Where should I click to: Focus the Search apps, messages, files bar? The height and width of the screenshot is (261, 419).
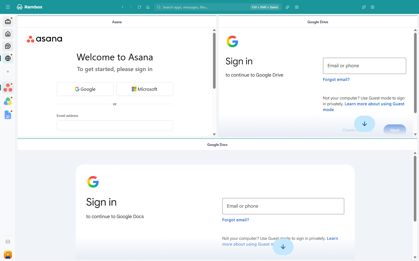coord(218,7)
